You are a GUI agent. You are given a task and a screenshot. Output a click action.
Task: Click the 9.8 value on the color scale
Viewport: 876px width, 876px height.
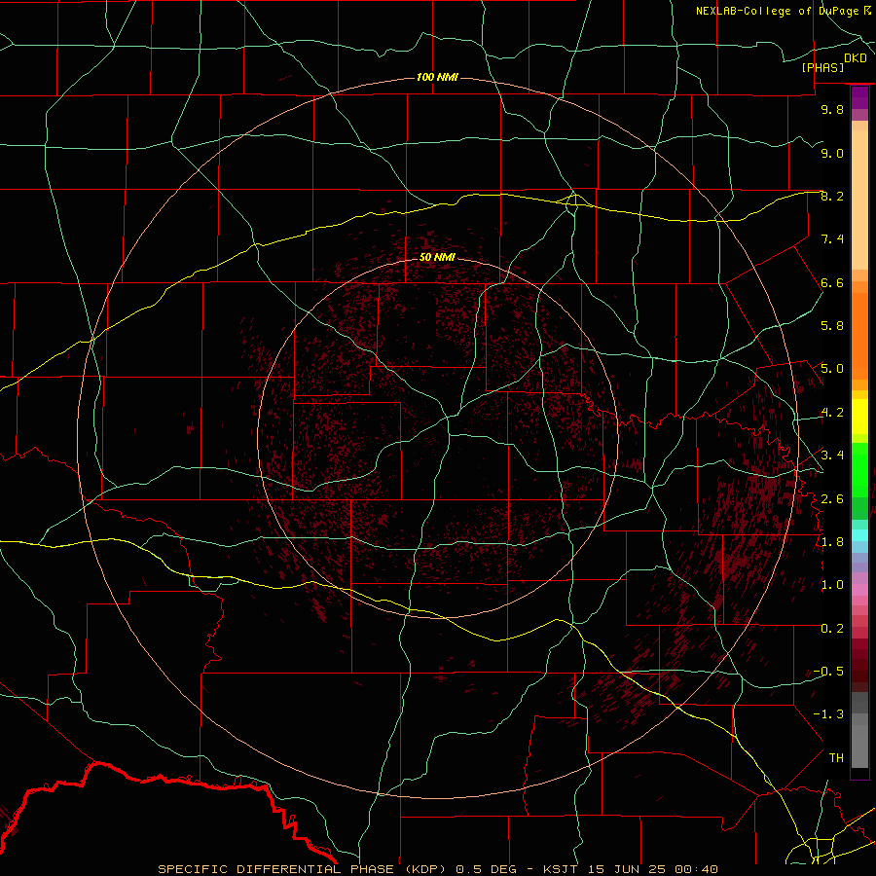coord(832,110)
